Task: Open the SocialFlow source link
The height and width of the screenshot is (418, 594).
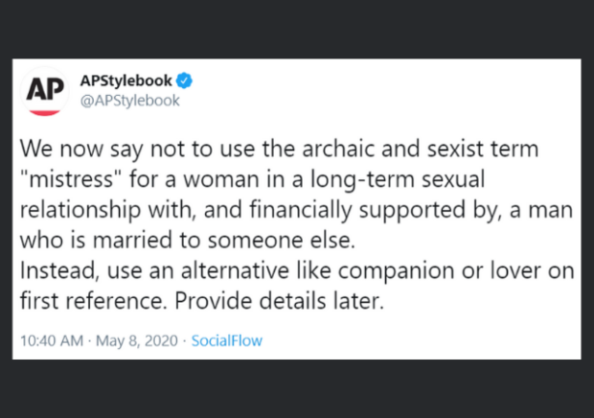Action: point(226,340)
